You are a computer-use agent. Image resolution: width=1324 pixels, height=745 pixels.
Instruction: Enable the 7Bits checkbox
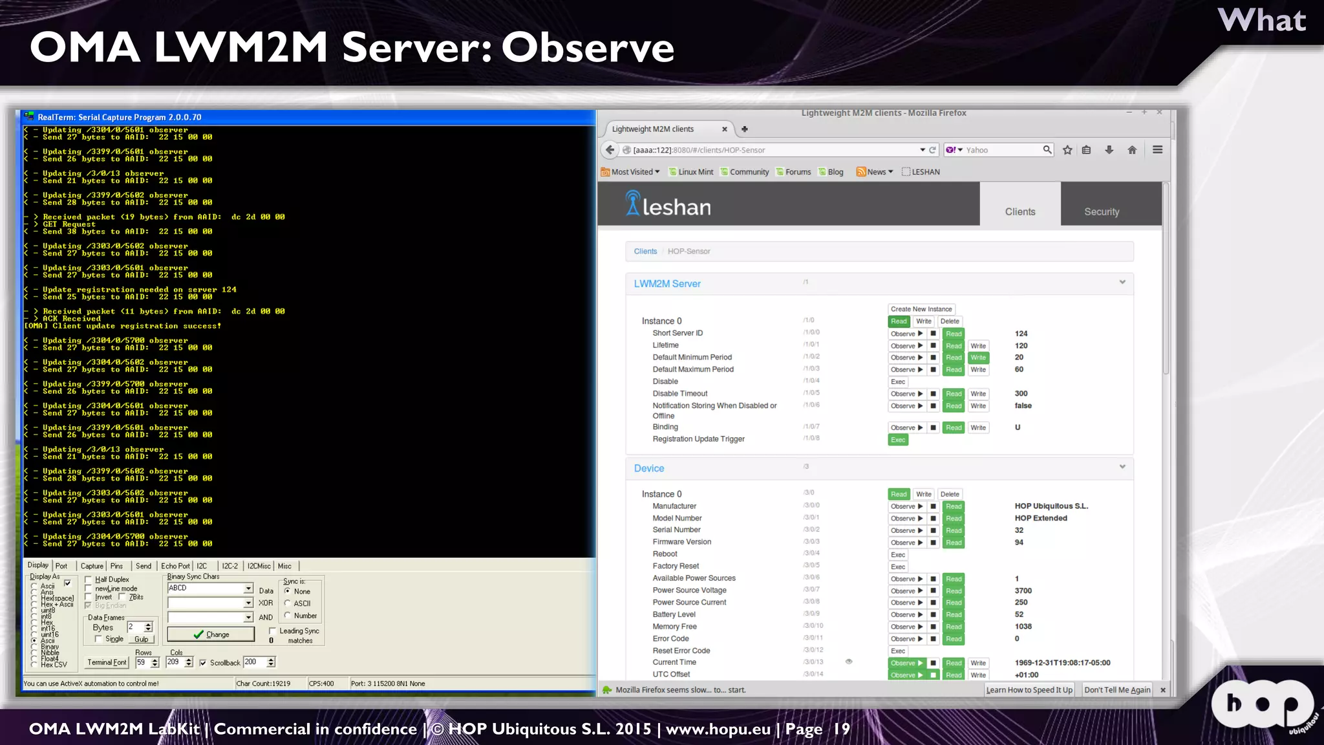click(122, 597)
